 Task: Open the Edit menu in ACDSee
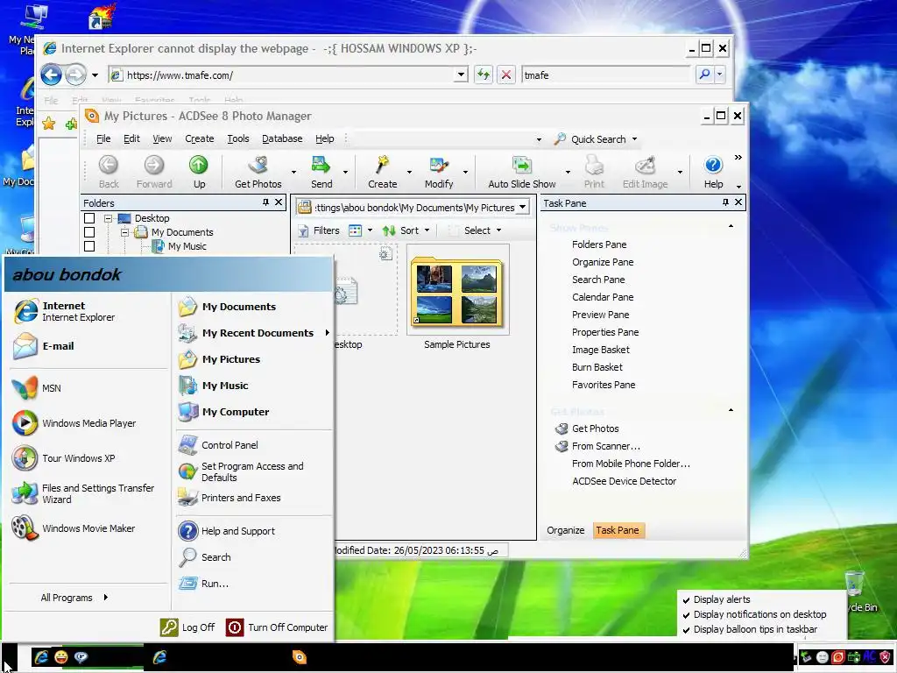tap(131, 138)
